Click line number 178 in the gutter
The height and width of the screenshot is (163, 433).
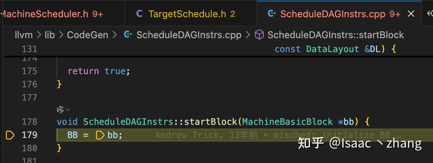point(29,122)
